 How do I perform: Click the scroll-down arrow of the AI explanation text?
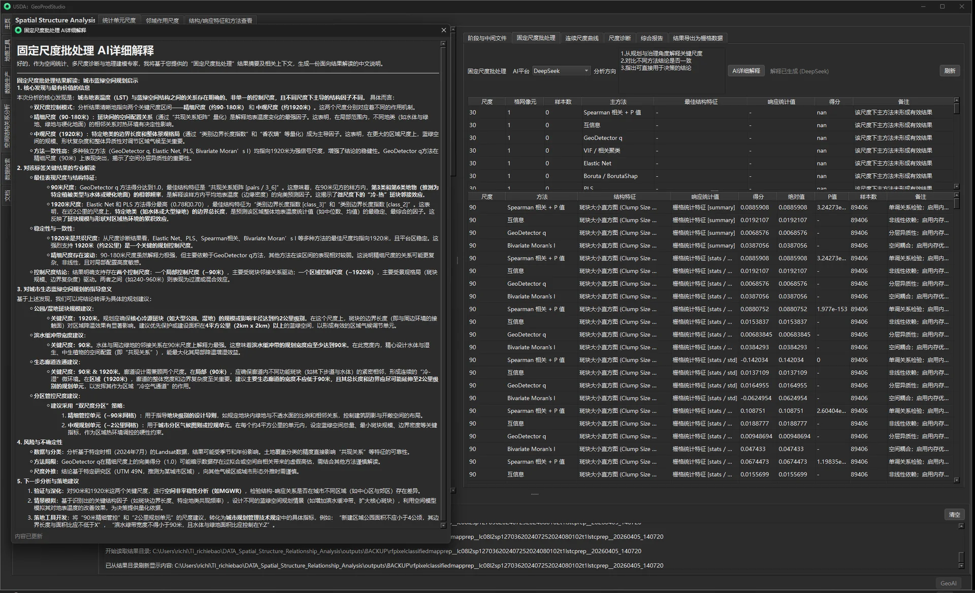(443, 525)
